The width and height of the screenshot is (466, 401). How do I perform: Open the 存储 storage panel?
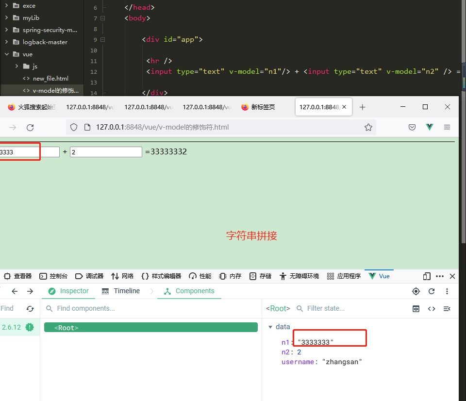click(x=260, y=276)
